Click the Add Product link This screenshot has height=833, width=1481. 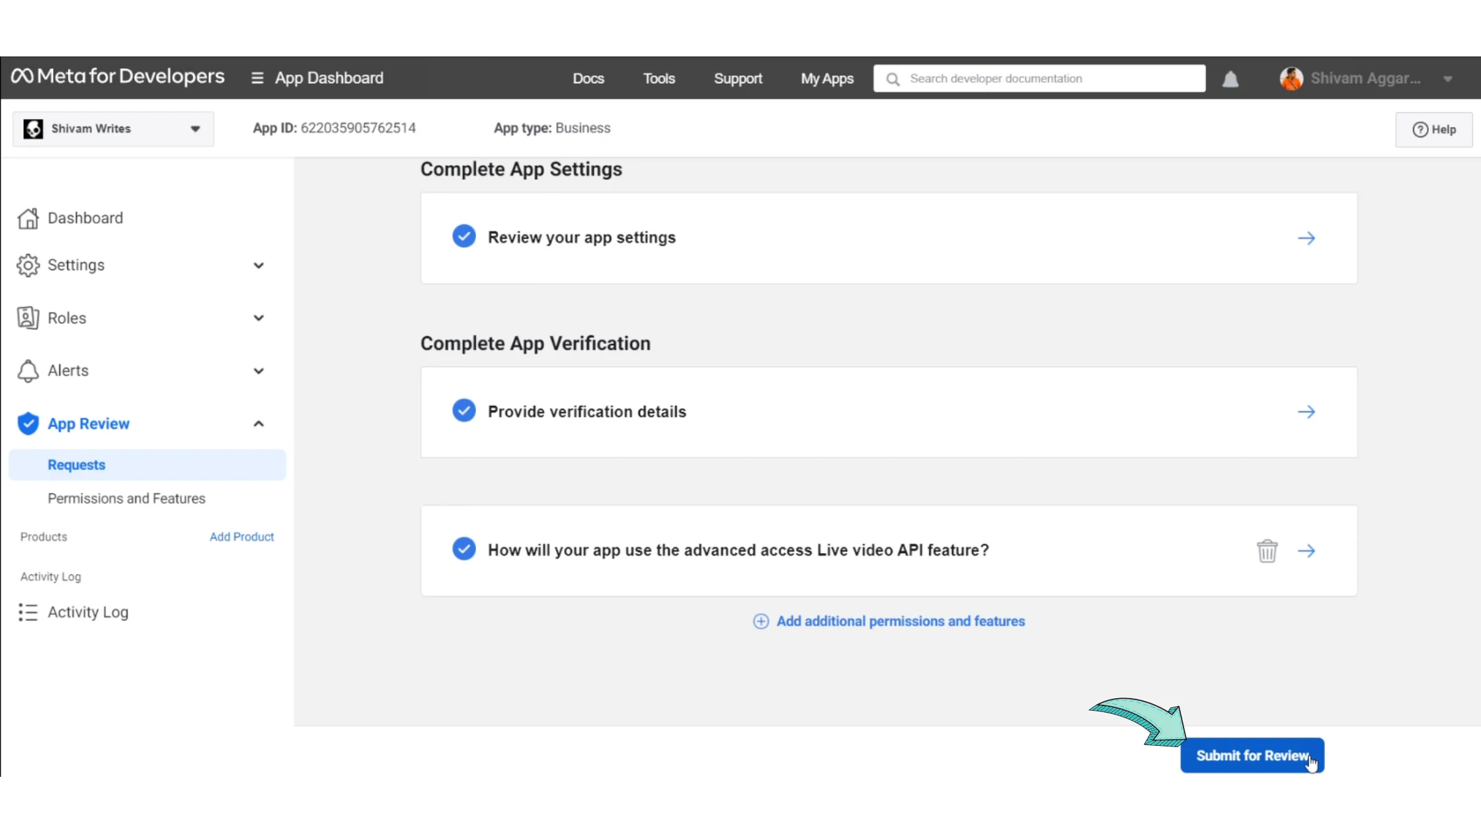tap(241, 537)
